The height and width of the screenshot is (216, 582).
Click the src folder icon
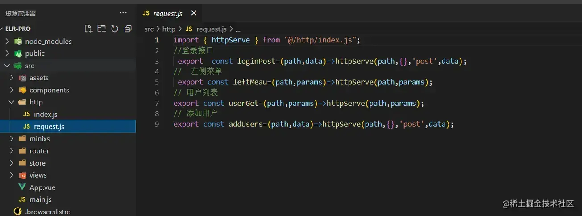click(18, 66)
